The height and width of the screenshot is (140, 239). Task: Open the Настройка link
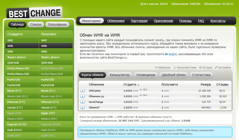224,68
